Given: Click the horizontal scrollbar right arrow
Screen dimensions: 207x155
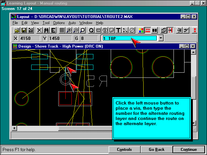Looking at the screenshot, I should click(x=188, y=128).
